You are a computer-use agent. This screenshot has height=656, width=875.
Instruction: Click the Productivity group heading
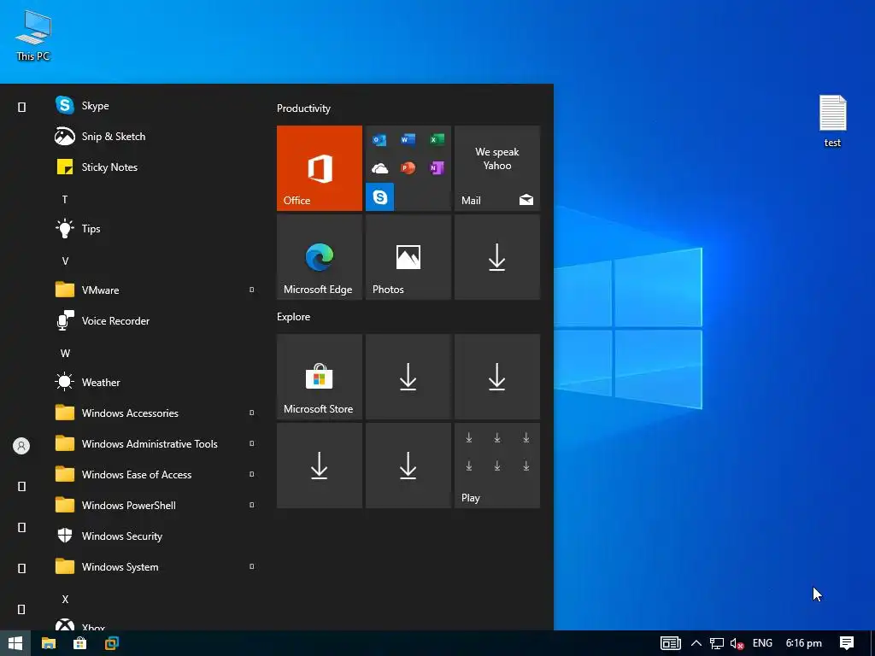[x=303, y=108]
